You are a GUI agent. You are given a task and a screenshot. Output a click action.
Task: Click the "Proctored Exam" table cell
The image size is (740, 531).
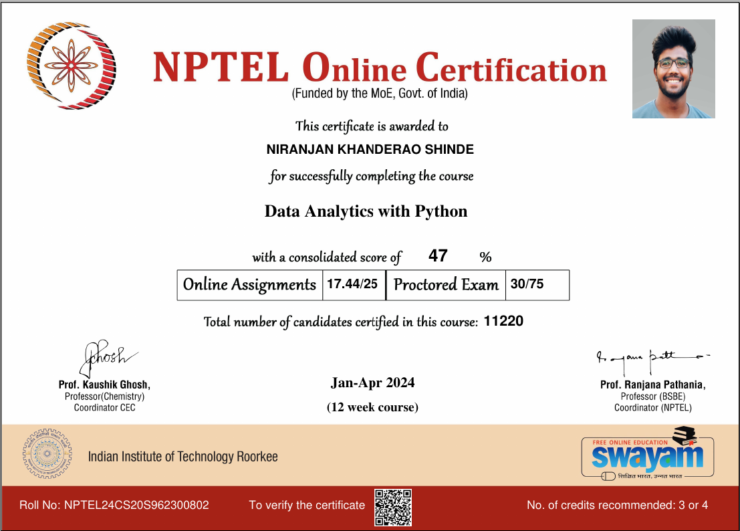point(446,285)
